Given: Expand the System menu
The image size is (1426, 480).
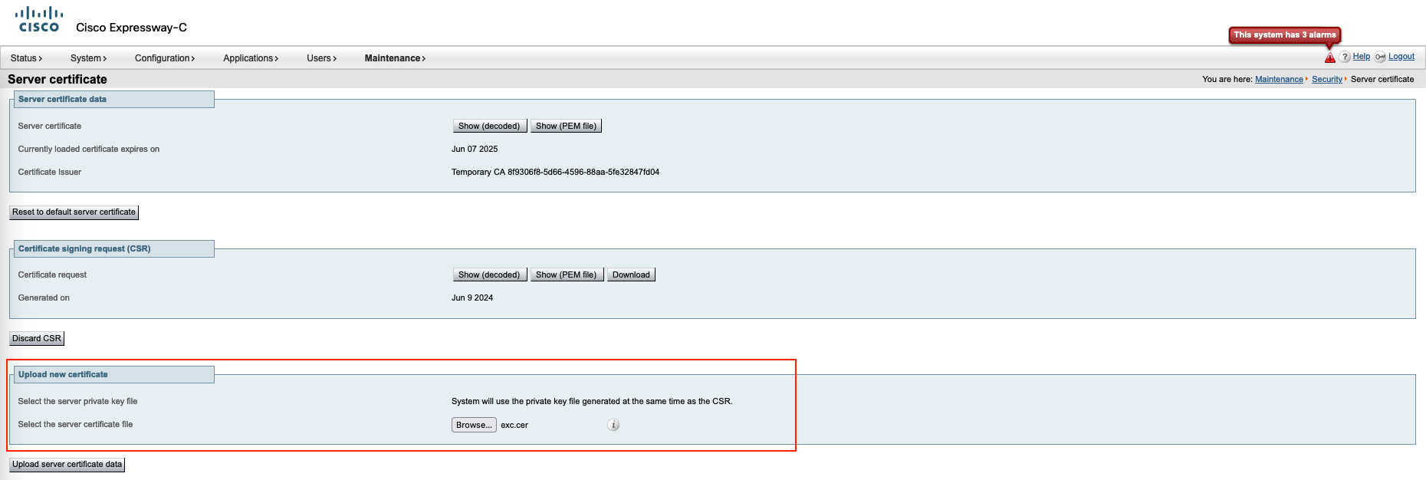Looking at the screenshot, I should (x=88, y=58).
